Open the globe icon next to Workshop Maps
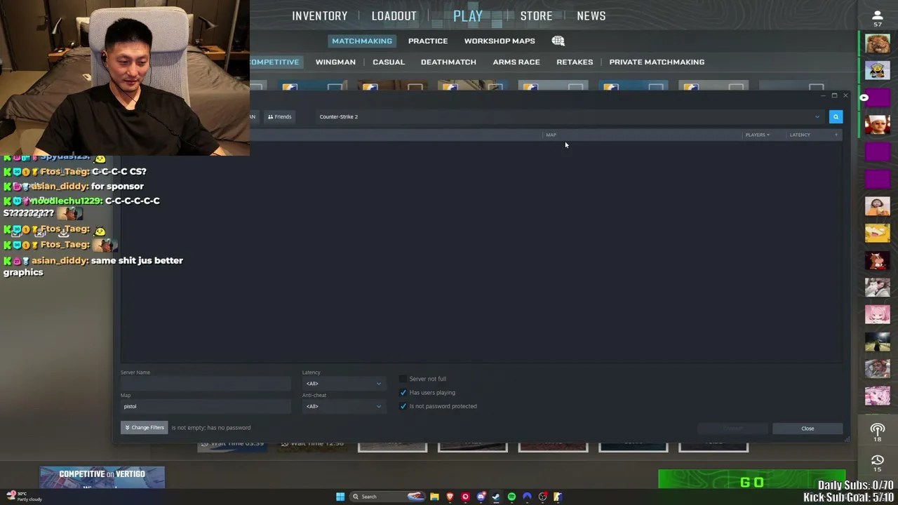898x505 pixels. click(x=558, y=41)
